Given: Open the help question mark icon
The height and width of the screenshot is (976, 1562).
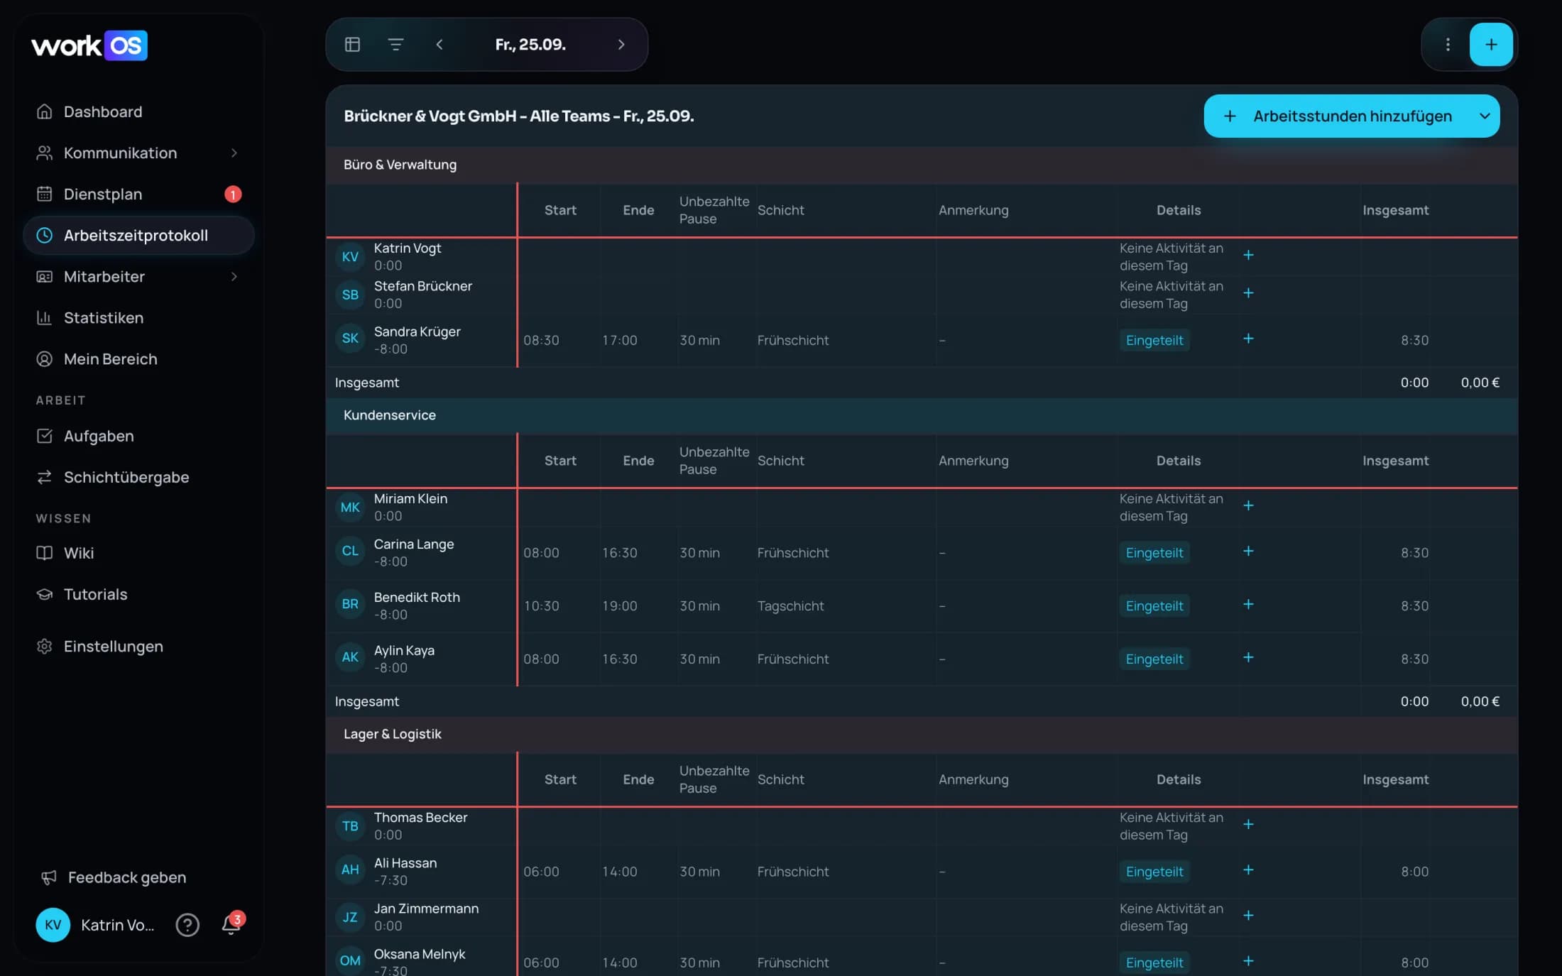Looking at the screenshot, I should point(187,925).
